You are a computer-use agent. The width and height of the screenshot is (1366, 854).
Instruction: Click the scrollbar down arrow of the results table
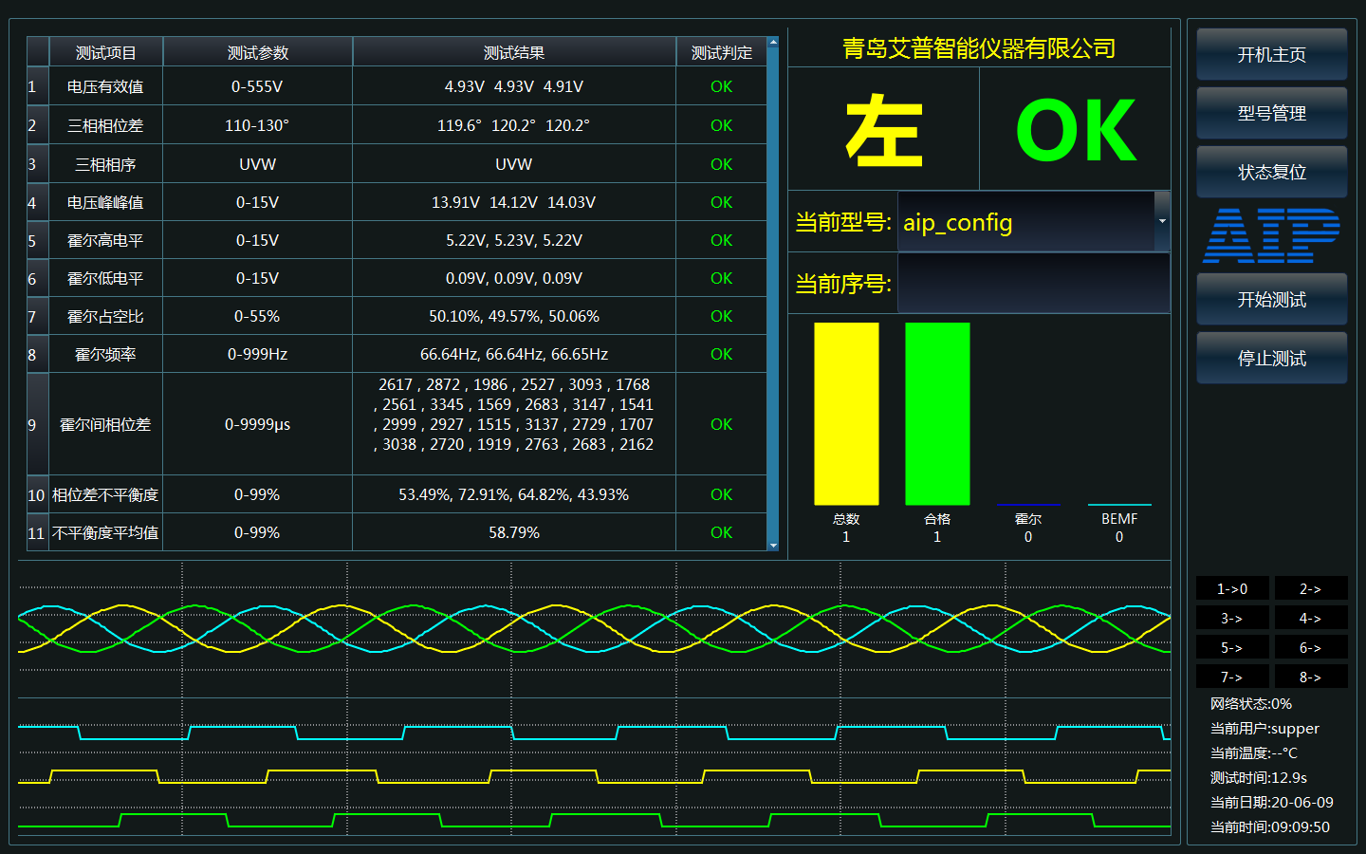click(x=774, y=546)
